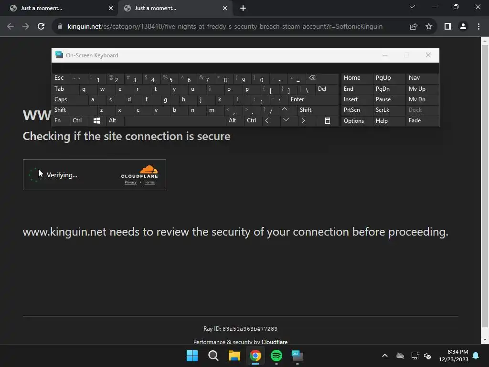This screenshot has width=489, height=367.
Task: Tap the Del key on keyboard
Action: point(327,89)
